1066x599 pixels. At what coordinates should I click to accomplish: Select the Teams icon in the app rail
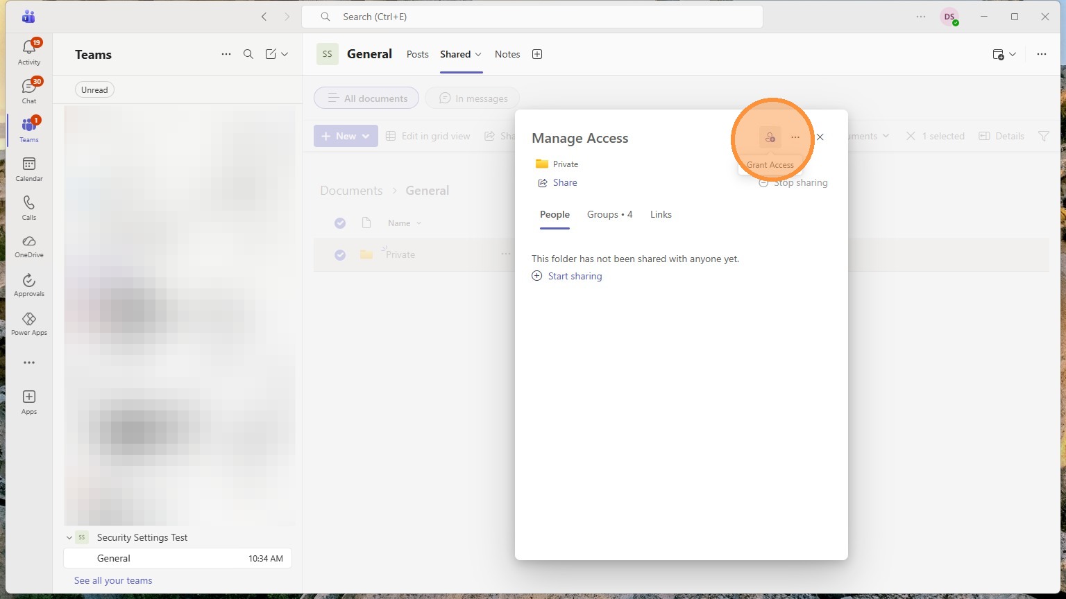pos(29,130)
